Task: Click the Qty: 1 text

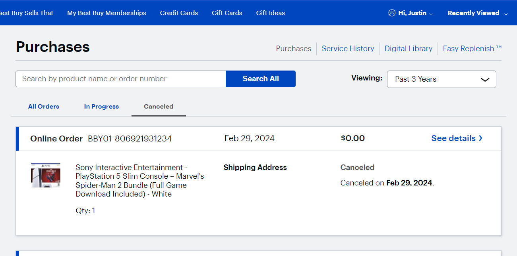Action: (x=85, y=211)
